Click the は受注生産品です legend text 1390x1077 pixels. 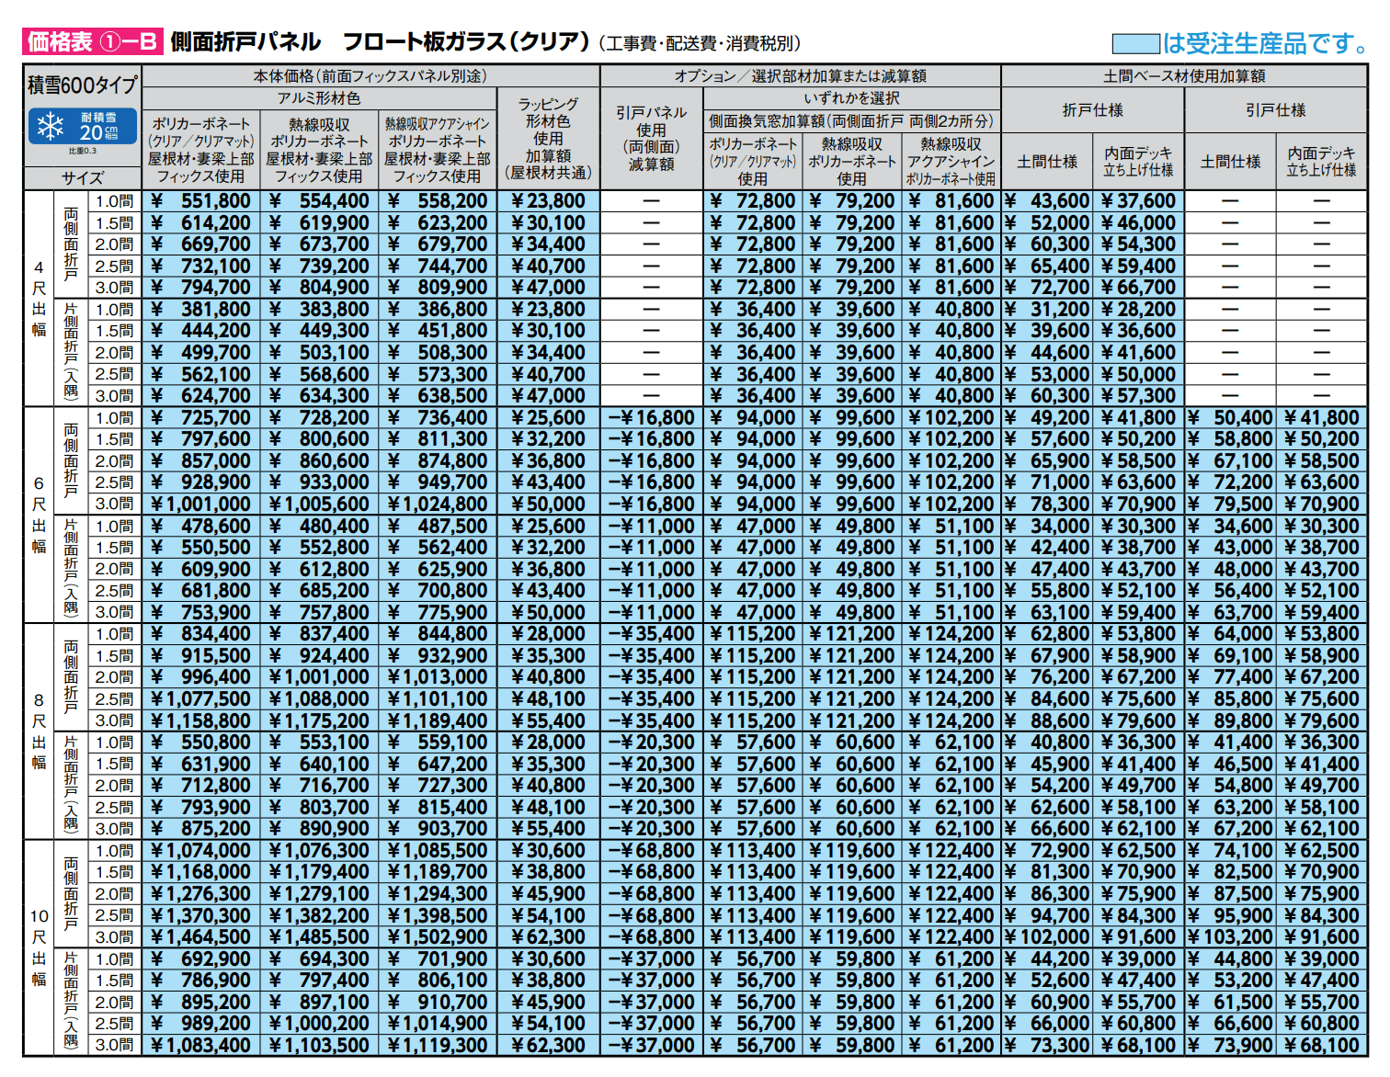(x=1265, y=43)
